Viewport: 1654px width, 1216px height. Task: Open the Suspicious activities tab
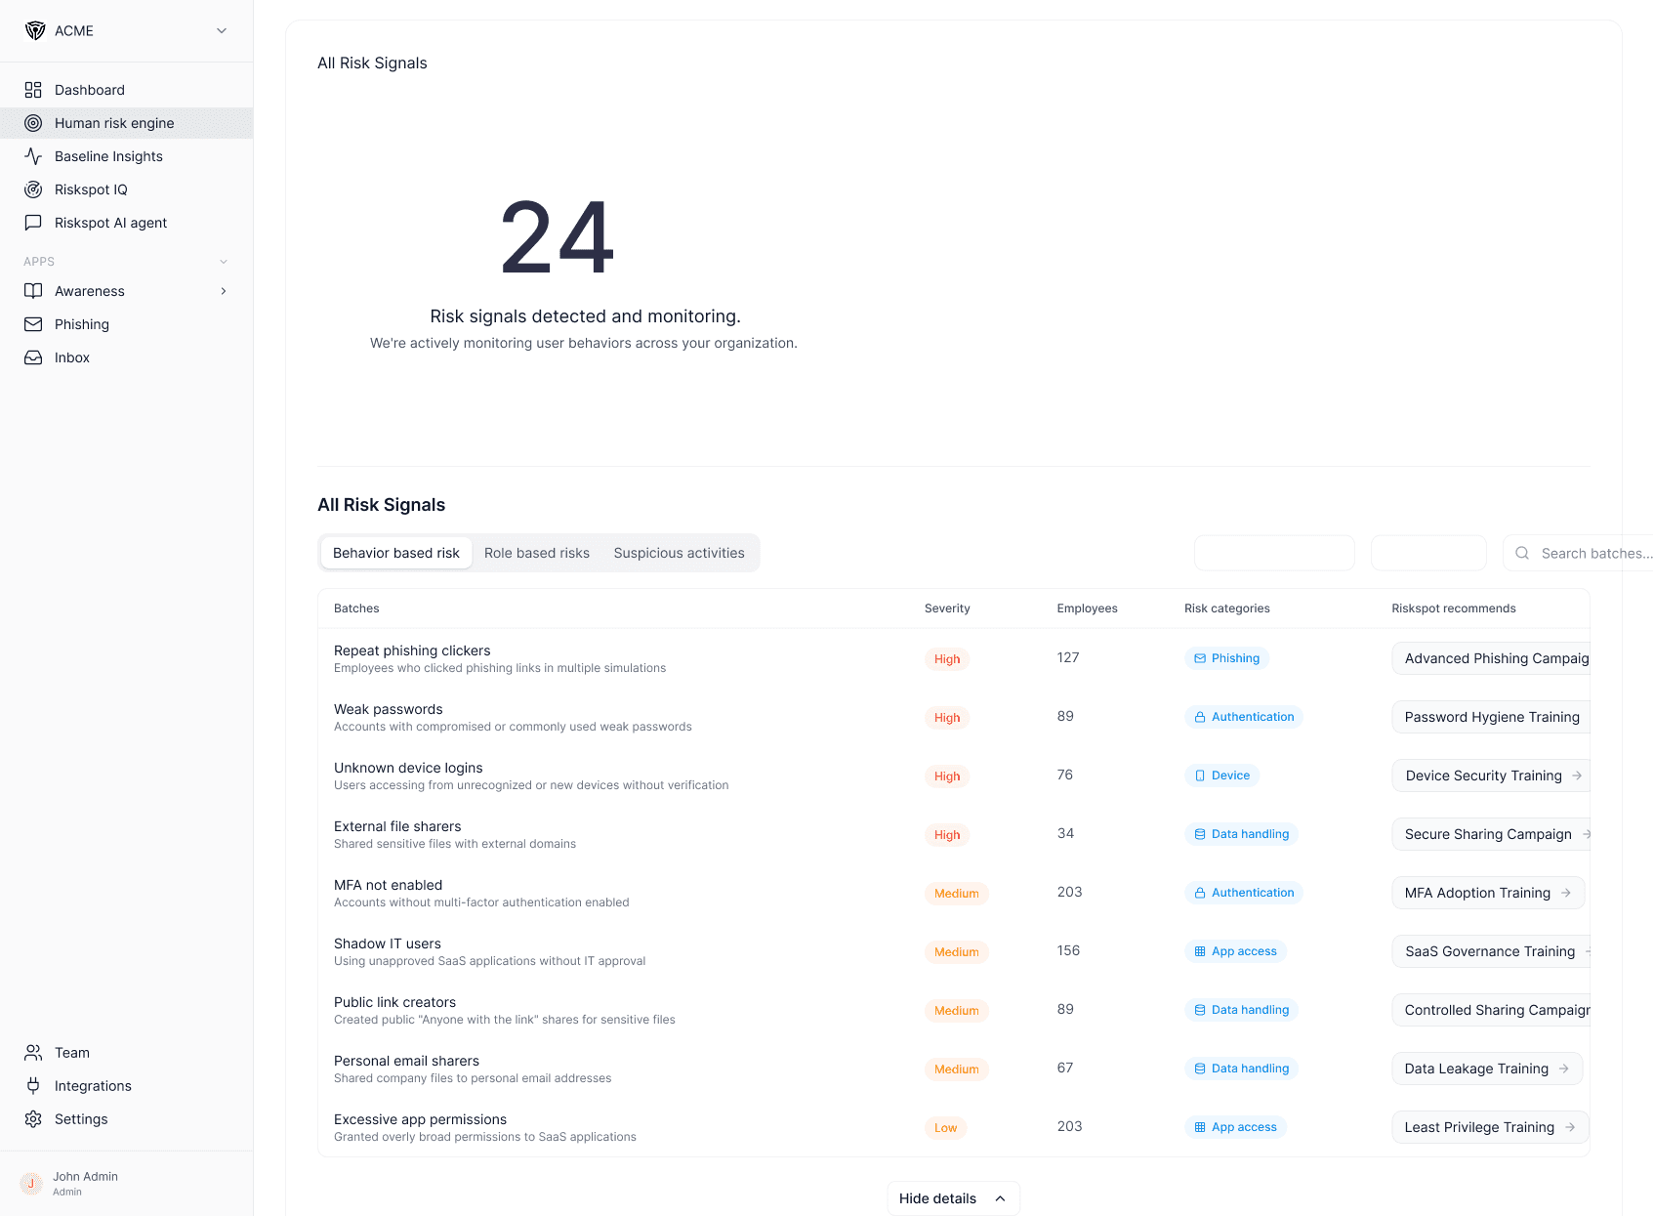pyautogui.click(x=679, y=552)
